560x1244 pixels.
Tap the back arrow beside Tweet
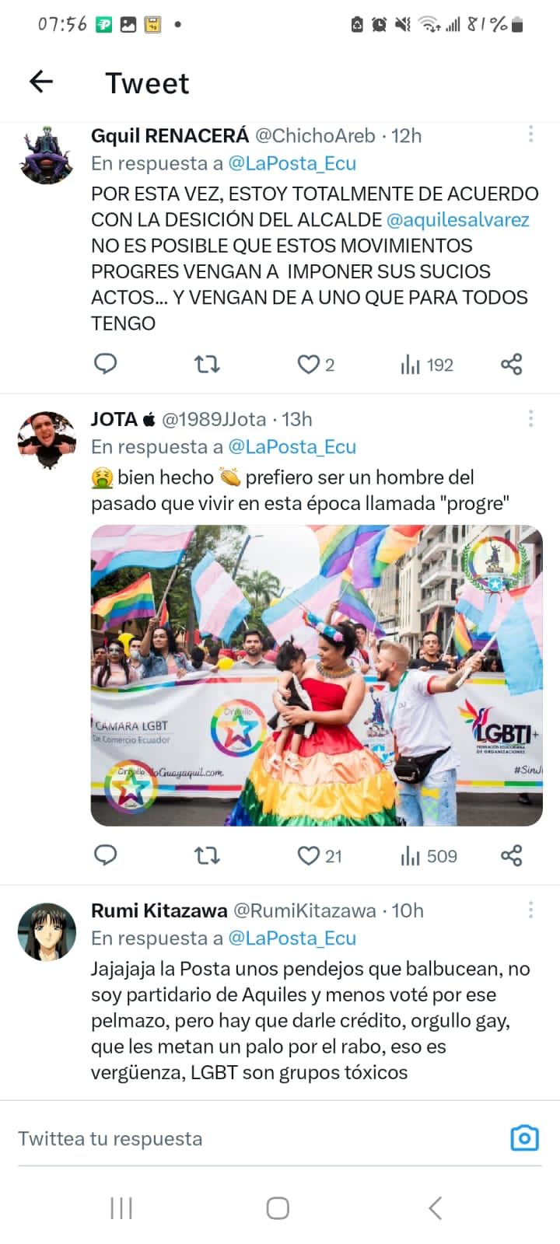[40, 81]
